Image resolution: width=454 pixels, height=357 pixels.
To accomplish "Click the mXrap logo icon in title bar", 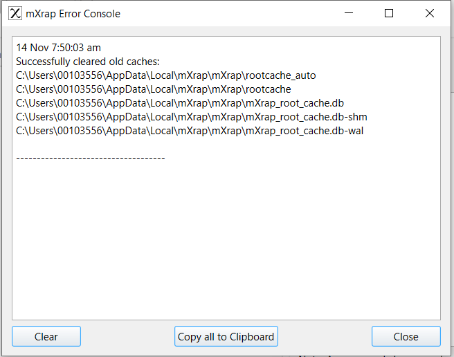I will 15,13.
